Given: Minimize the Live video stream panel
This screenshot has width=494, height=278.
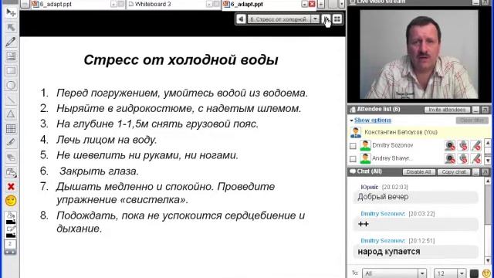Looking at the screenshot, I should tap(475, 2).
